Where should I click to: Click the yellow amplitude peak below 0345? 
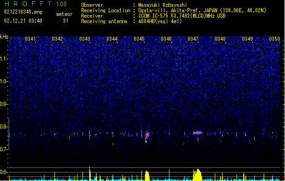click(x=147, y=176)
